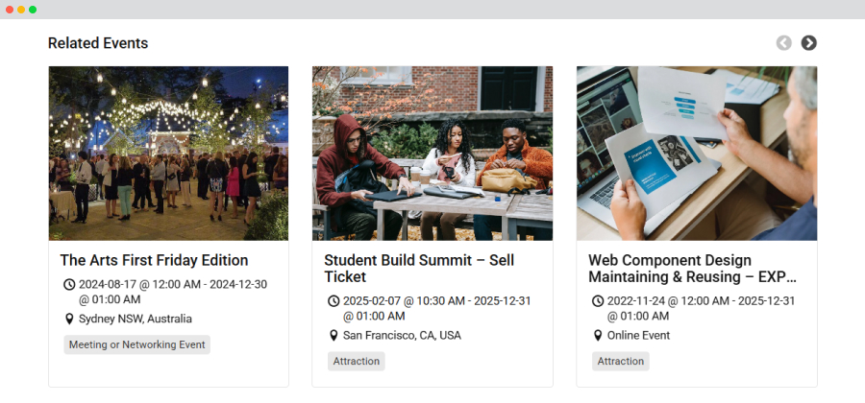The image size is (865, 403).
Task: Open The Arts First Friday Edition title
Action: tap(154, 260)
